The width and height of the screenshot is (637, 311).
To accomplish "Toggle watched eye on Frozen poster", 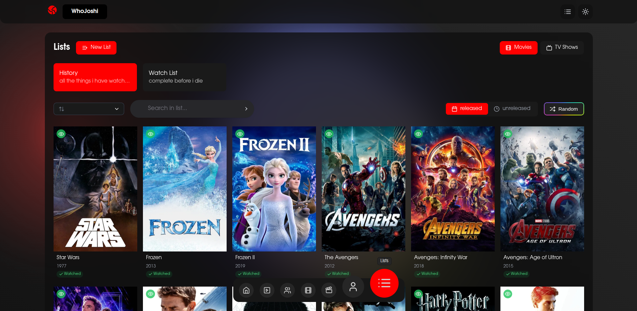I will click(151, 134).
